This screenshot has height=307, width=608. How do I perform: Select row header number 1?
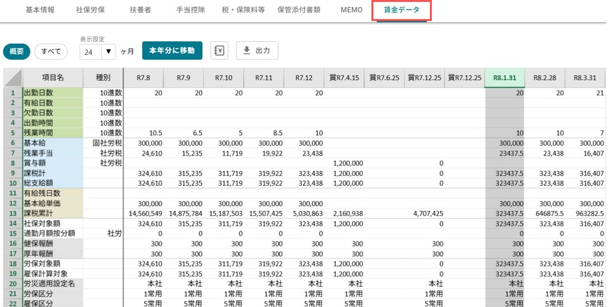click(x=13, y=93)
